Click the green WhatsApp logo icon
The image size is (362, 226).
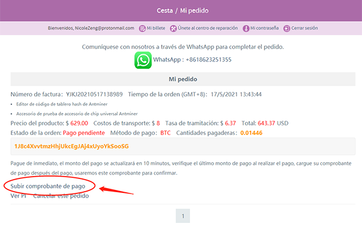[143, 60]
